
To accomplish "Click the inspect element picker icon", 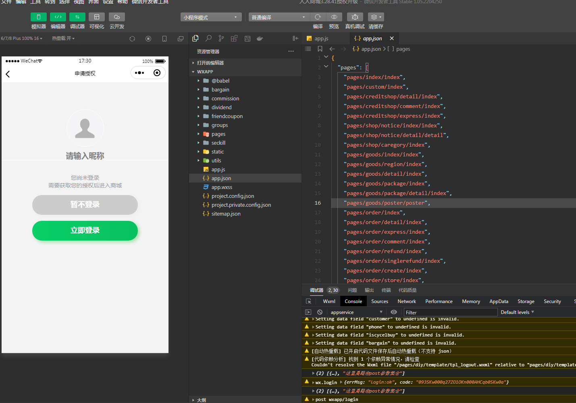I will coord(308,301).
